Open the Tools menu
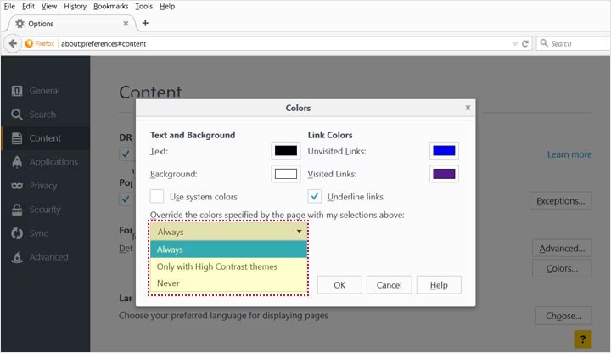This screenshot has width=611, height=353. (x=143, y=6)
